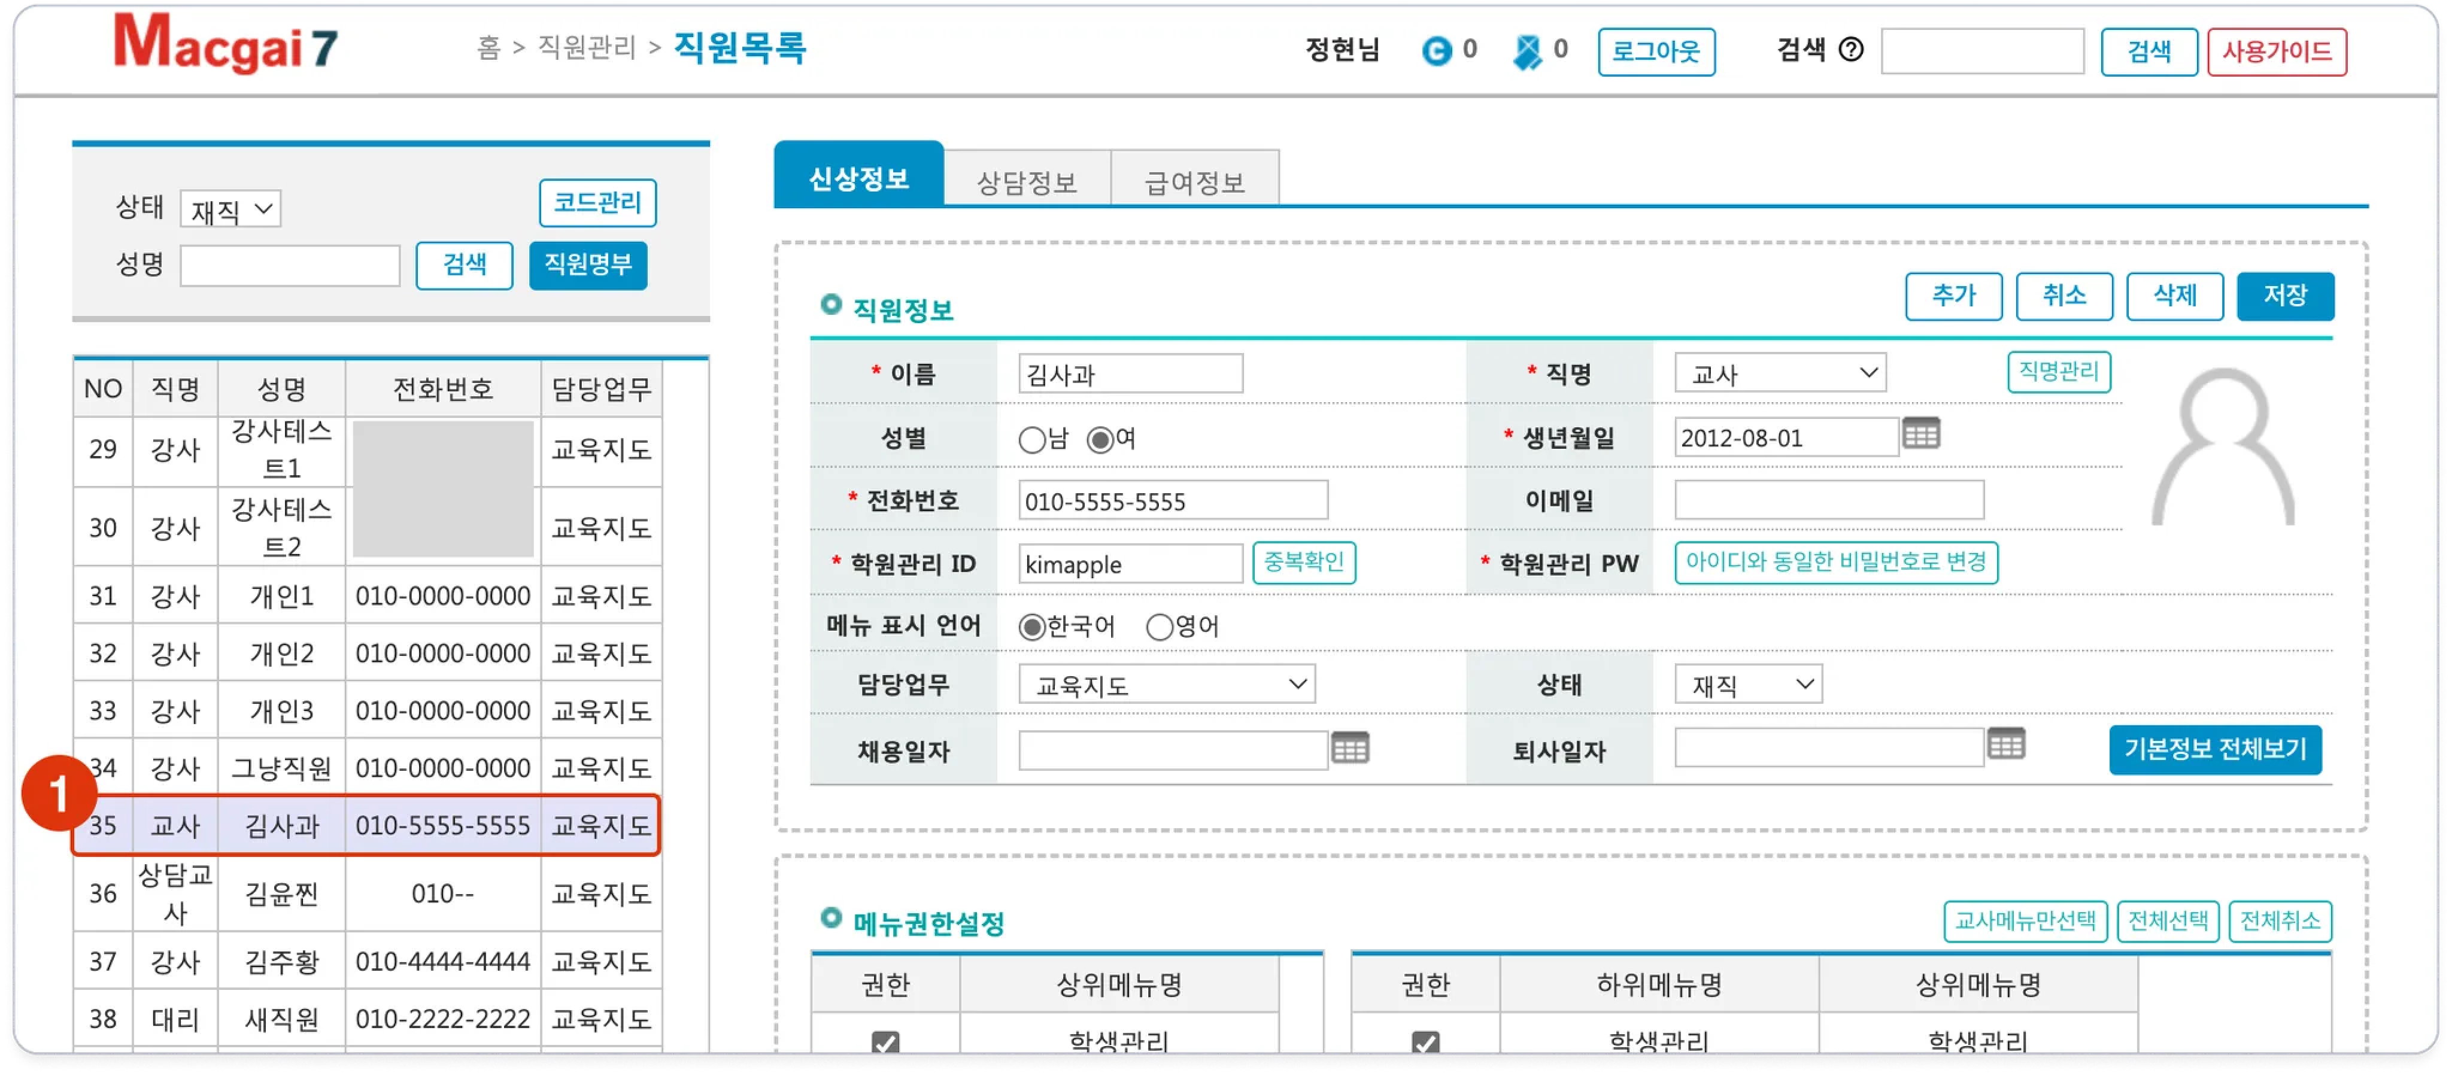Open the 상태 filter dropdown in search panel

(230, 209)
